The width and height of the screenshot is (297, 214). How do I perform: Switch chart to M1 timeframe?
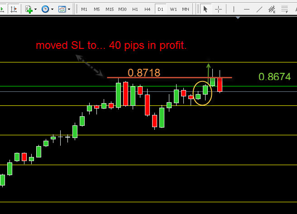[x=84, y=9]
